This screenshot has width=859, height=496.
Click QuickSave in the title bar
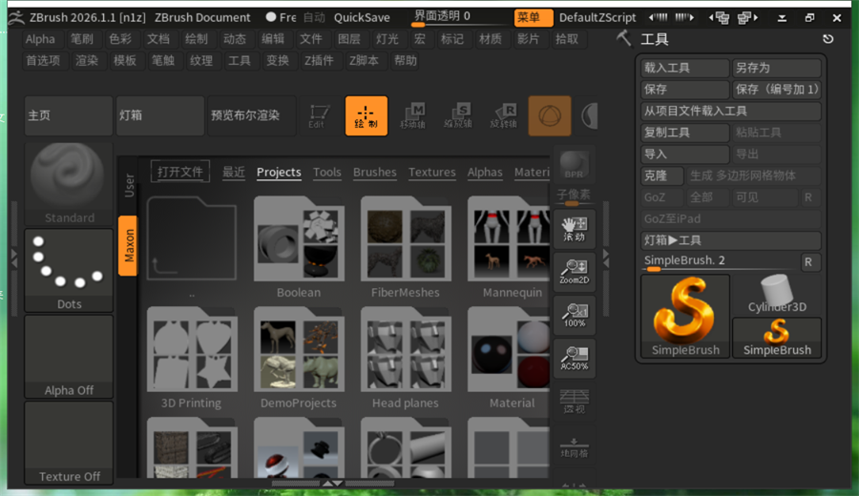coord(362,17)
